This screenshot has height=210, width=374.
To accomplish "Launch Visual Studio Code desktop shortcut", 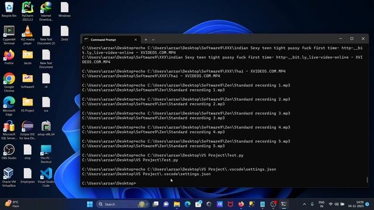I will pyautogui.click(x=46, y=177).
